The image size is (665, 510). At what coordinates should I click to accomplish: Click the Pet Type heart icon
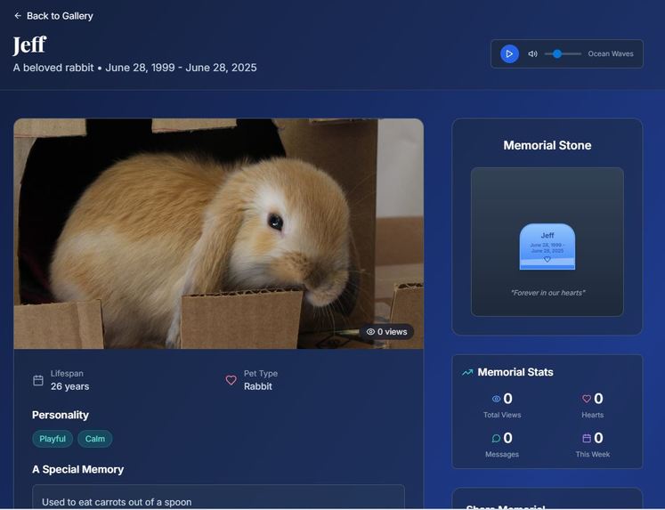coord(231,380)
